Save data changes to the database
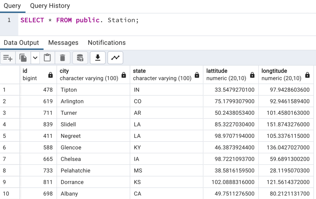316x199 pixels. (x=80, y=58)
